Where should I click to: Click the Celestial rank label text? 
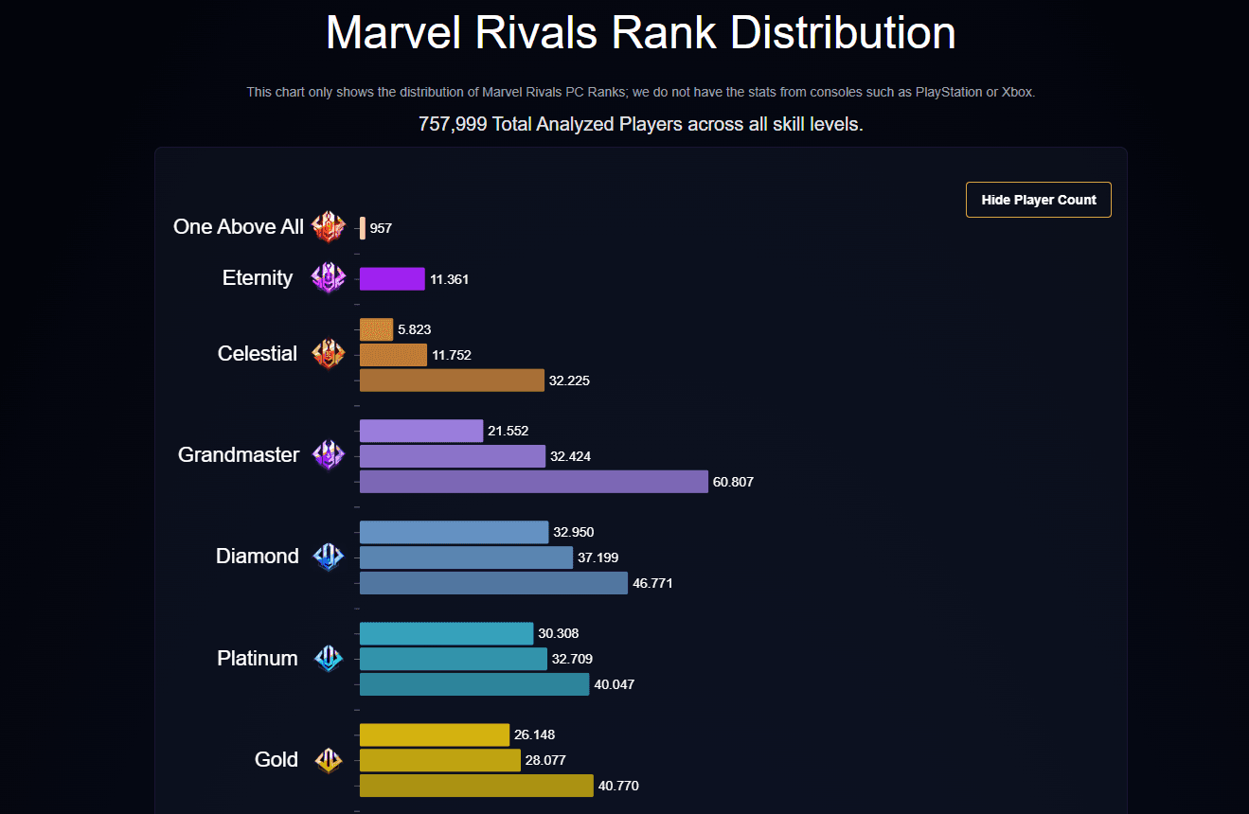pyautogui.click(x=258, y=354)
